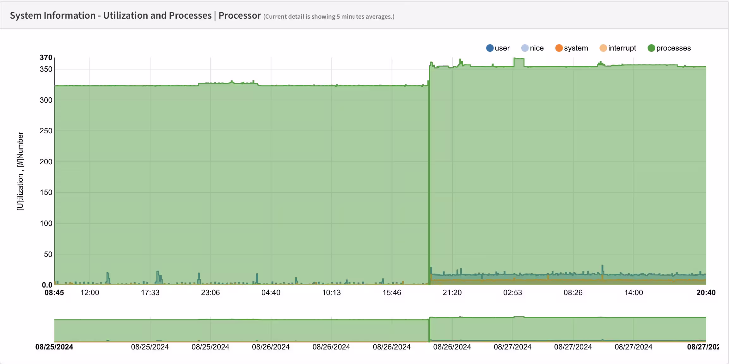Click the 21:20 time axis label
Screen dimensions: 729x364
[x=452, y=293]
